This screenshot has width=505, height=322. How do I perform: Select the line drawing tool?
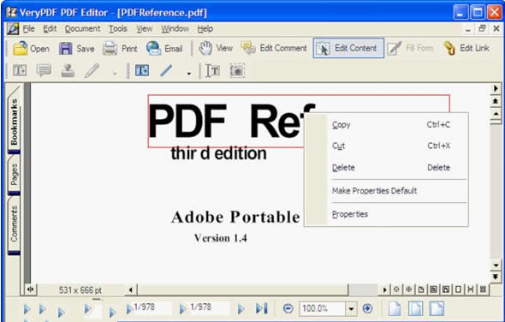point(167,70)
